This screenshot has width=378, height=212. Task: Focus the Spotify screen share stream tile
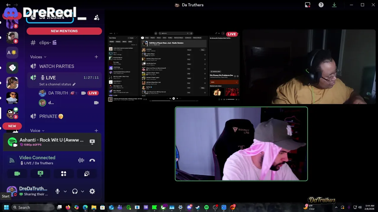(174, 66)
